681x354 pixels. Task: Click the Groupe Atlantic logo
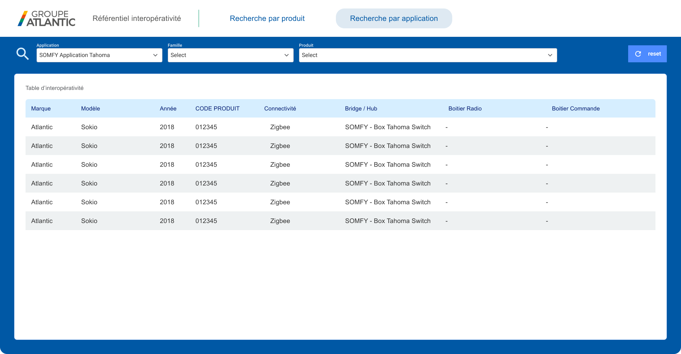tap(46, 18)
